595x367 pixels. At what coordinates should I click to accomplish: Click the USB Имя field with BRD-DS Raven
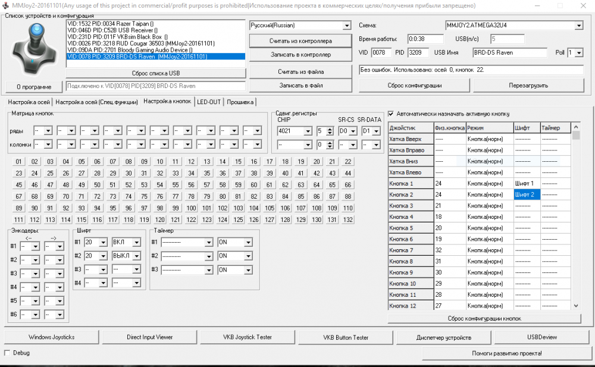coord(511,52)
